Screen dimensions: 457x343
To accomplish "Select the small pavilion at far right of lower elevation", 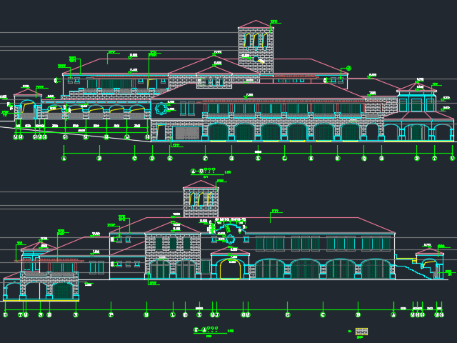I will click(x=430, y=264).
